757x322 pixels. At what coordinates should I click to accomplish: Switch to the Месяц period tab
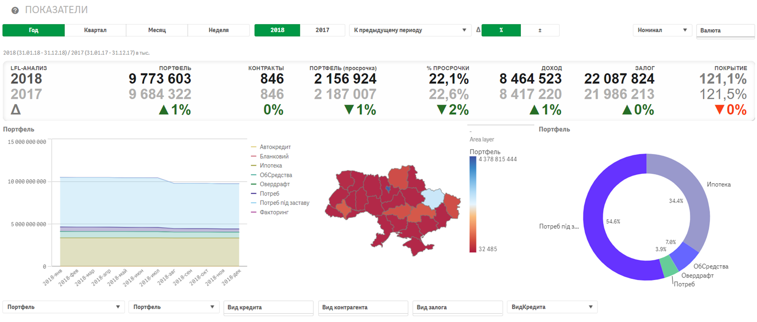pyautogui.click(x=157, y=30)
